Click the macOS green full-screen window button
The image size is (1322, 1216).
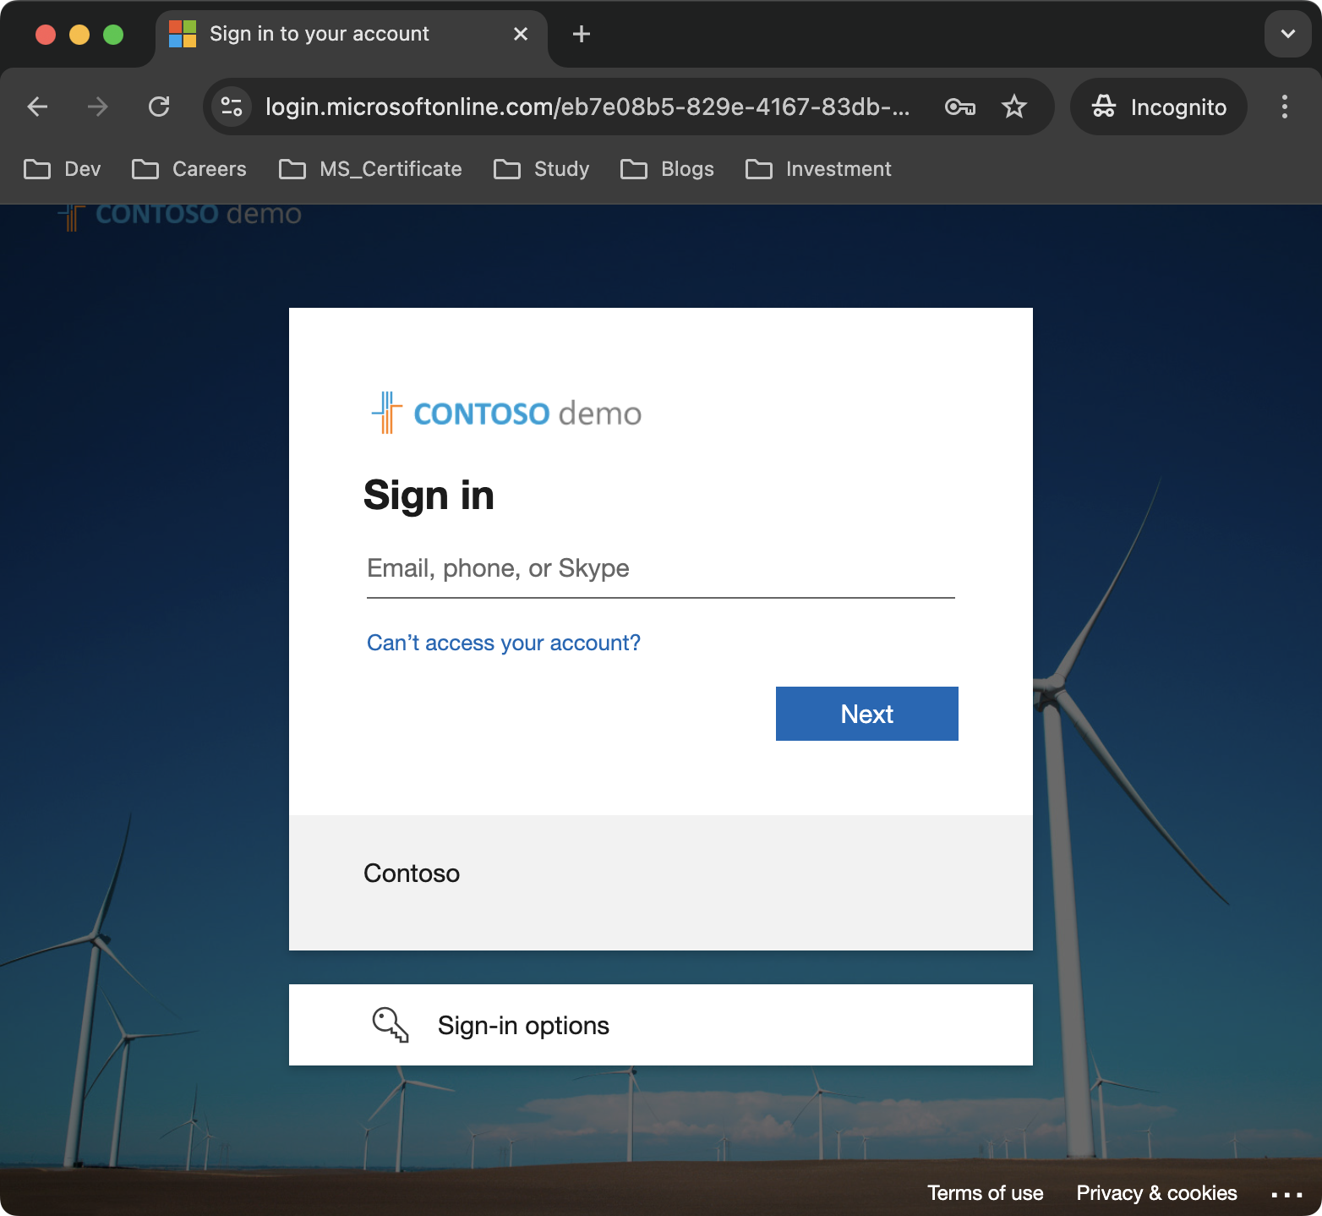[x=113, y=34]
